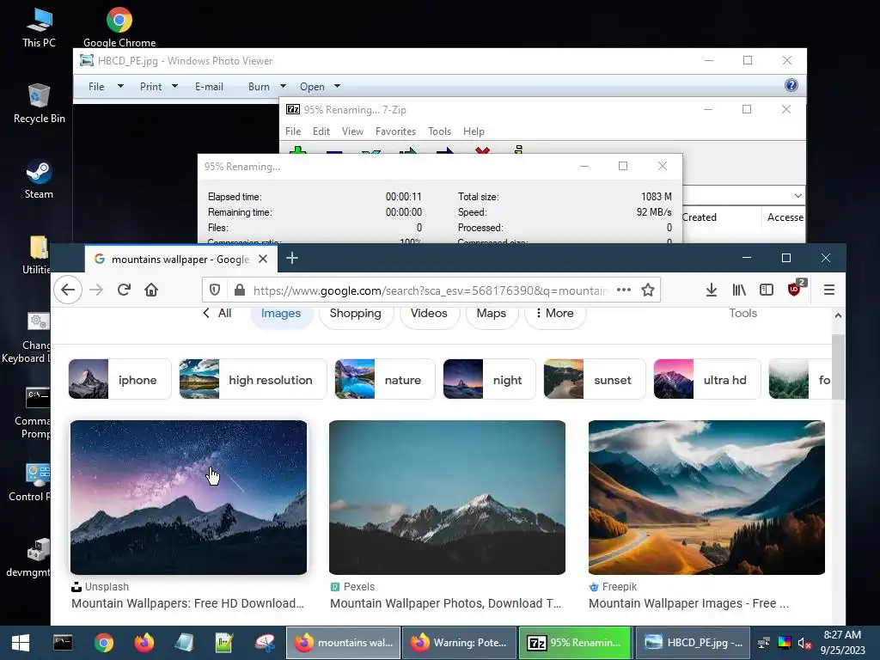The width and height of the screenshot is (880, 660).
Task: Sort 7-Zip list by Created column
Action: 700,217
